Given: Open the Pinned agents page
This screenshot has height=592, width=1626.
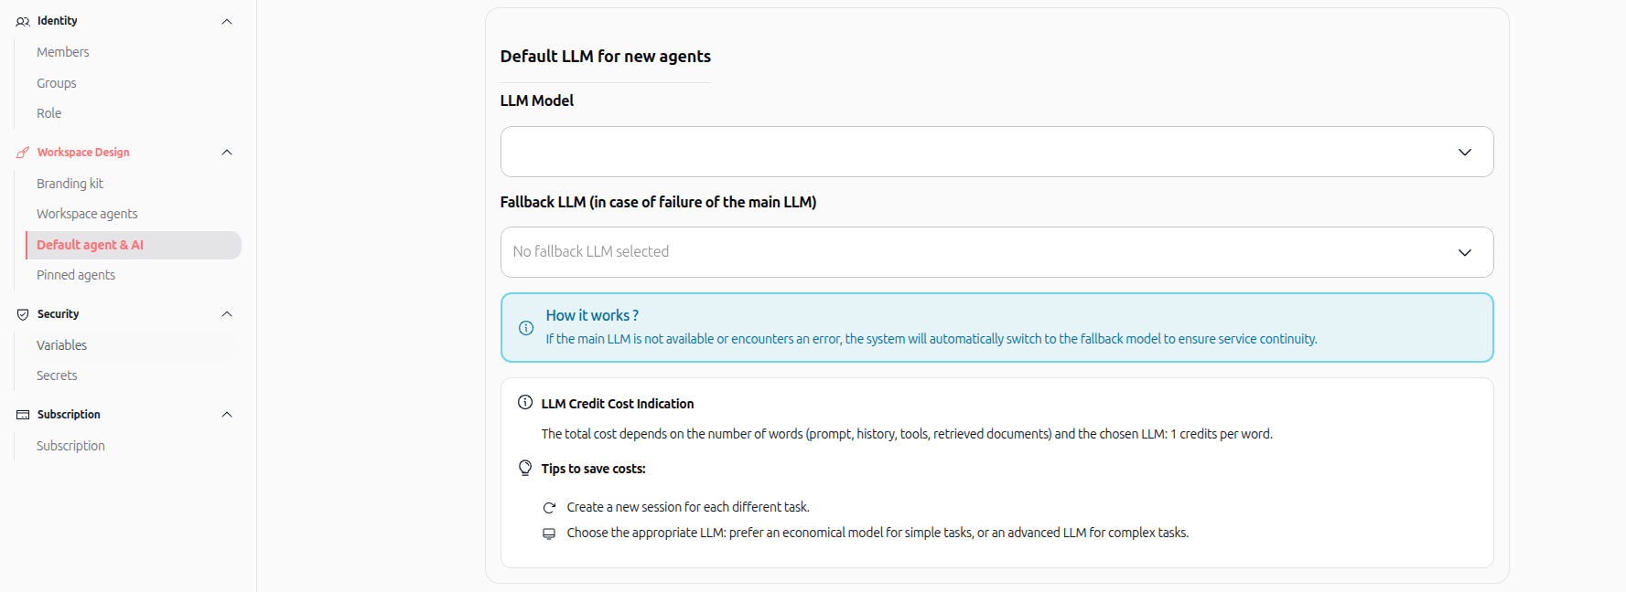Looking at the screenshot, I should click(76, 275).
